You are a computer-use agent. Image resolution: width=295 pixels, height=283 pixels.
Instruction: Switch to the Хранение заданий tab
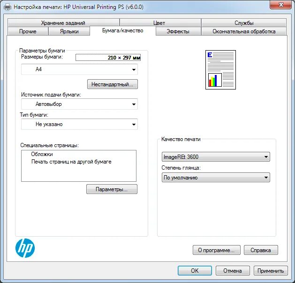(x=63, y=23)
